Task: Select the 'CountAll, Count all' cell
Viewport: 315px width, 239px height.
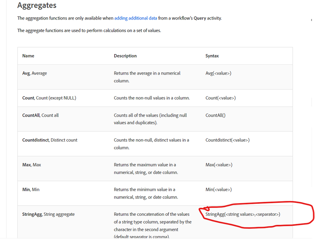Action: pyautogui.click(x=40, y=115)
